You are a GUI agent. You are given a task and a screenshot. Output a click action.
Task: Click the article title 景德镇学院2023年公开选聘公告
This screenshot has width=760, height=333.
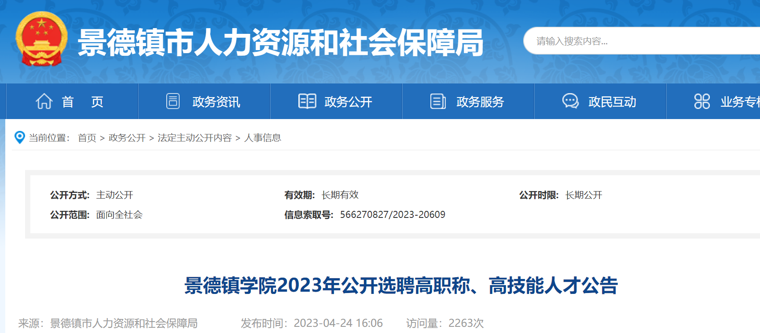click(401, 286)
